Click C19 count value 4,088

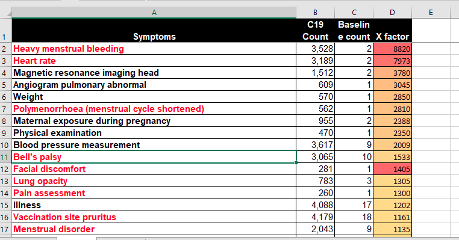pos(315,205)
